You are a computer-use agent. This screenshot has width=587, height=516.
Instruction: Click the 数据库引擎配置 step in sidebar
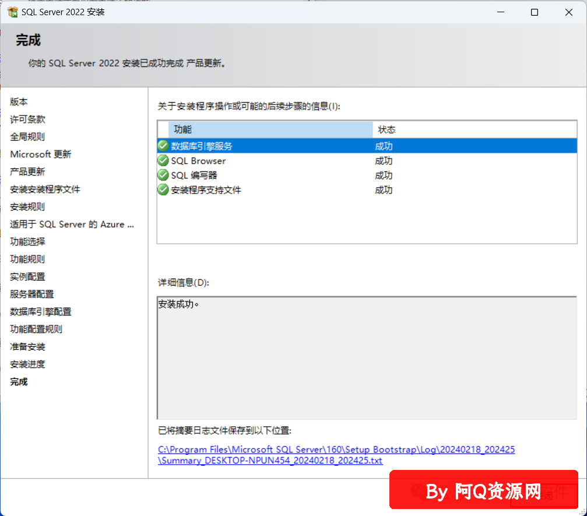pyautogui.click(x=40, y=311)
